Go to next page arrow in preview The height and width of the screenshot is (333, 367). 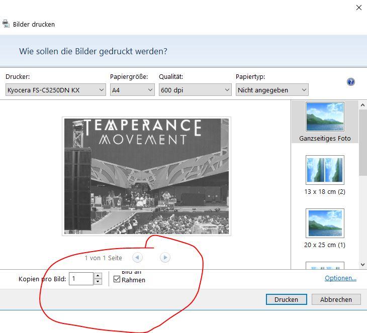point(165,258)
